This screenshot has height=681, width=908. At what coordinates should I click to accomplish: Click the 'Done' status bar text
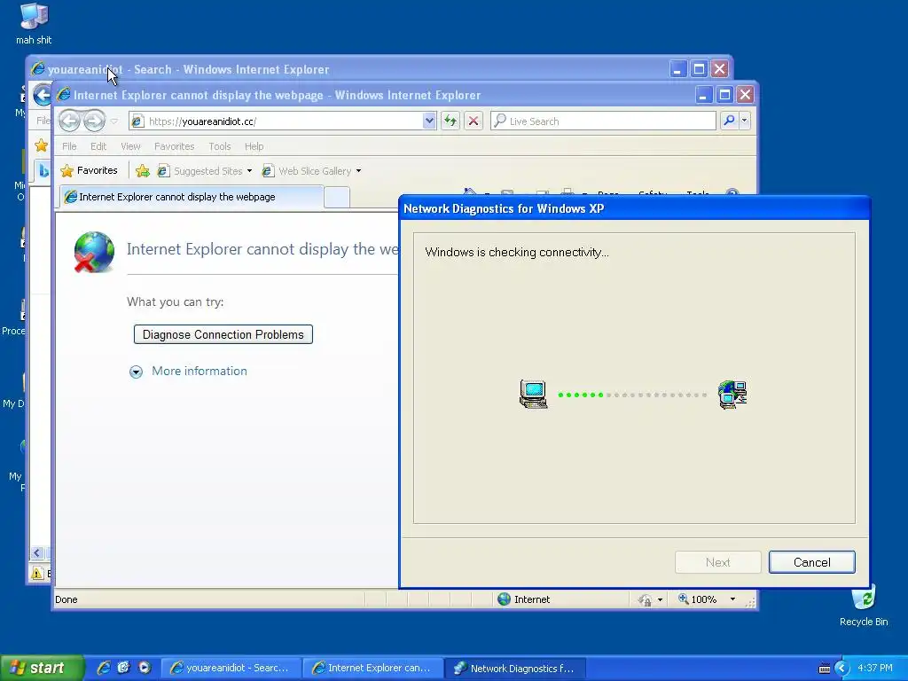66,599
